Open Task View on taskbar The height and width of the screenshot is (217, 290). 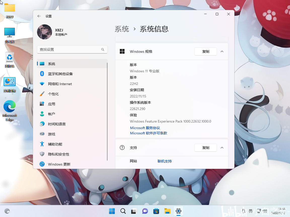tap(134, 211)
